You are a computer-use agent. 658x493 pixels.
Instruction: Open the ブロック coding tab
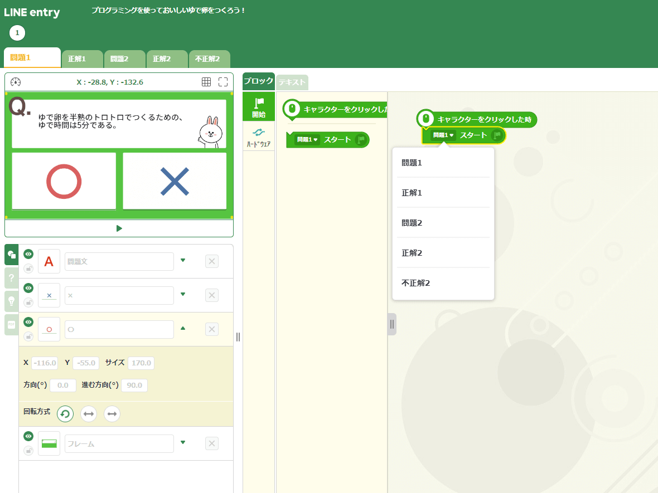point(259,81)
